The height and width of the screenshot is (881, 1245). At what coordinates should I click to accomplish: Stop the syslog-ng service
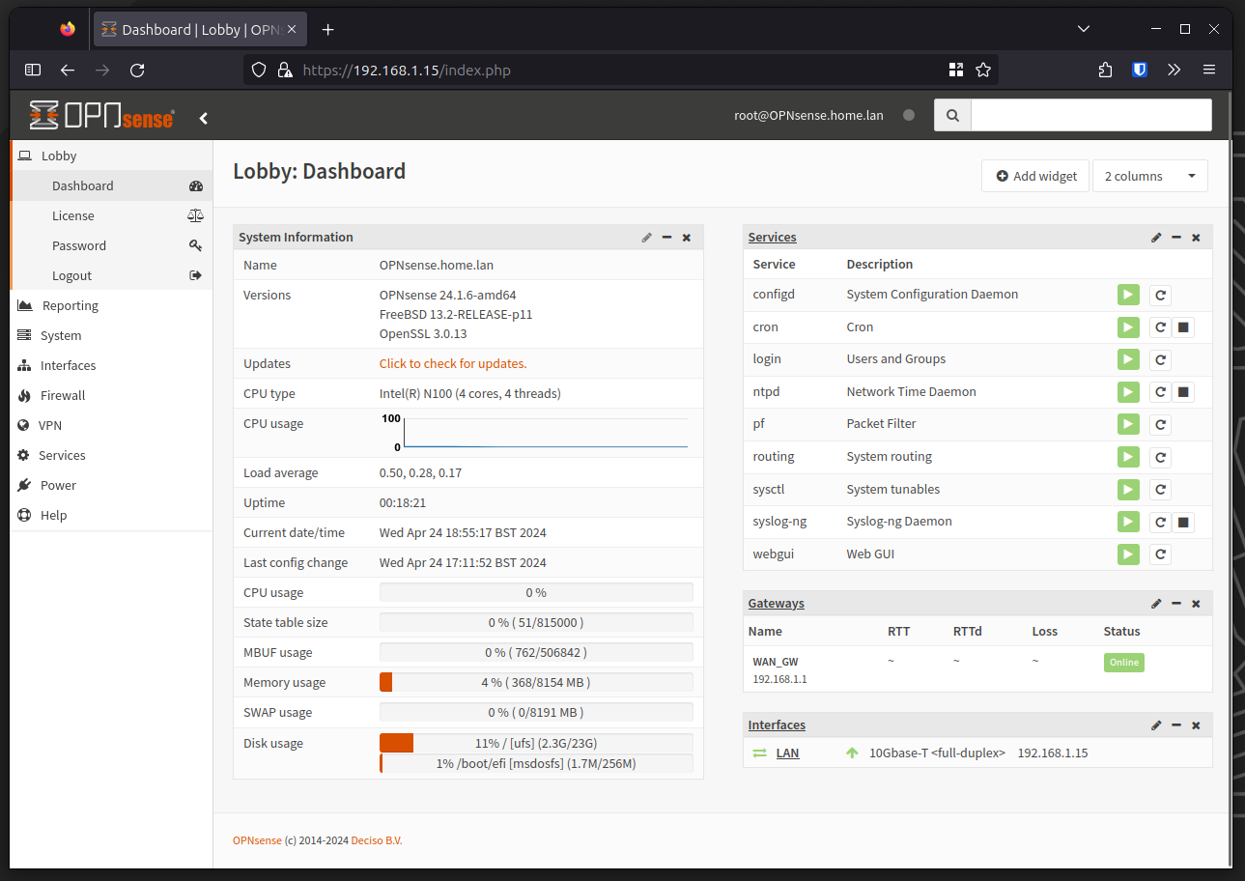tap(1183, 522)
